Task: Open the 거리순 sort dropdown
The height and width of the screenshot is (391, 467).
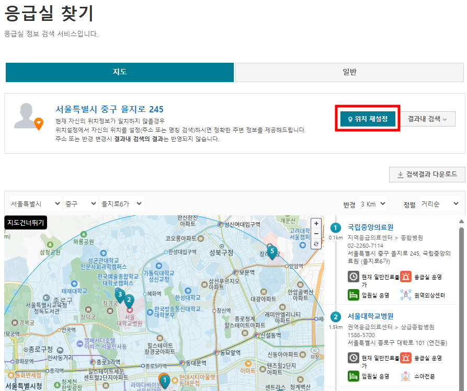Action: coord(440,204)
